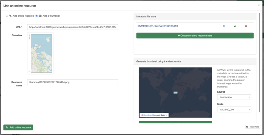The image size is (264, 135).
Task: Click the Resource name input field
Action: tap(73, 82)
